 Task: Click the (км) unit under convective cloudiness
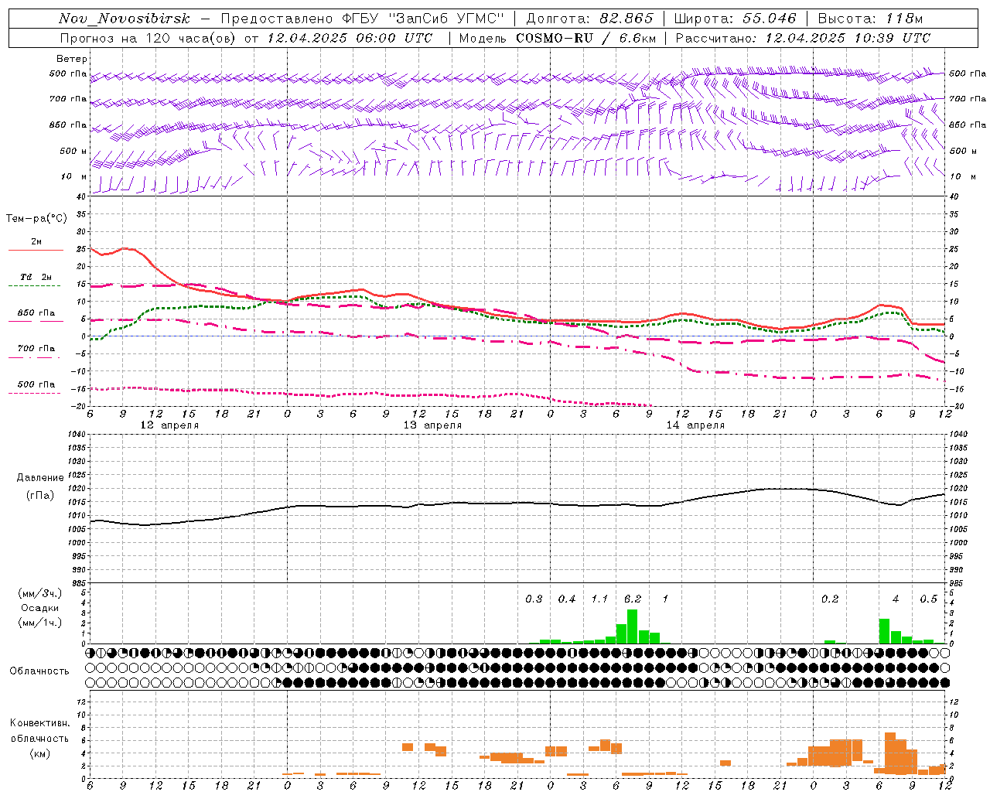[x=40, y=753]
